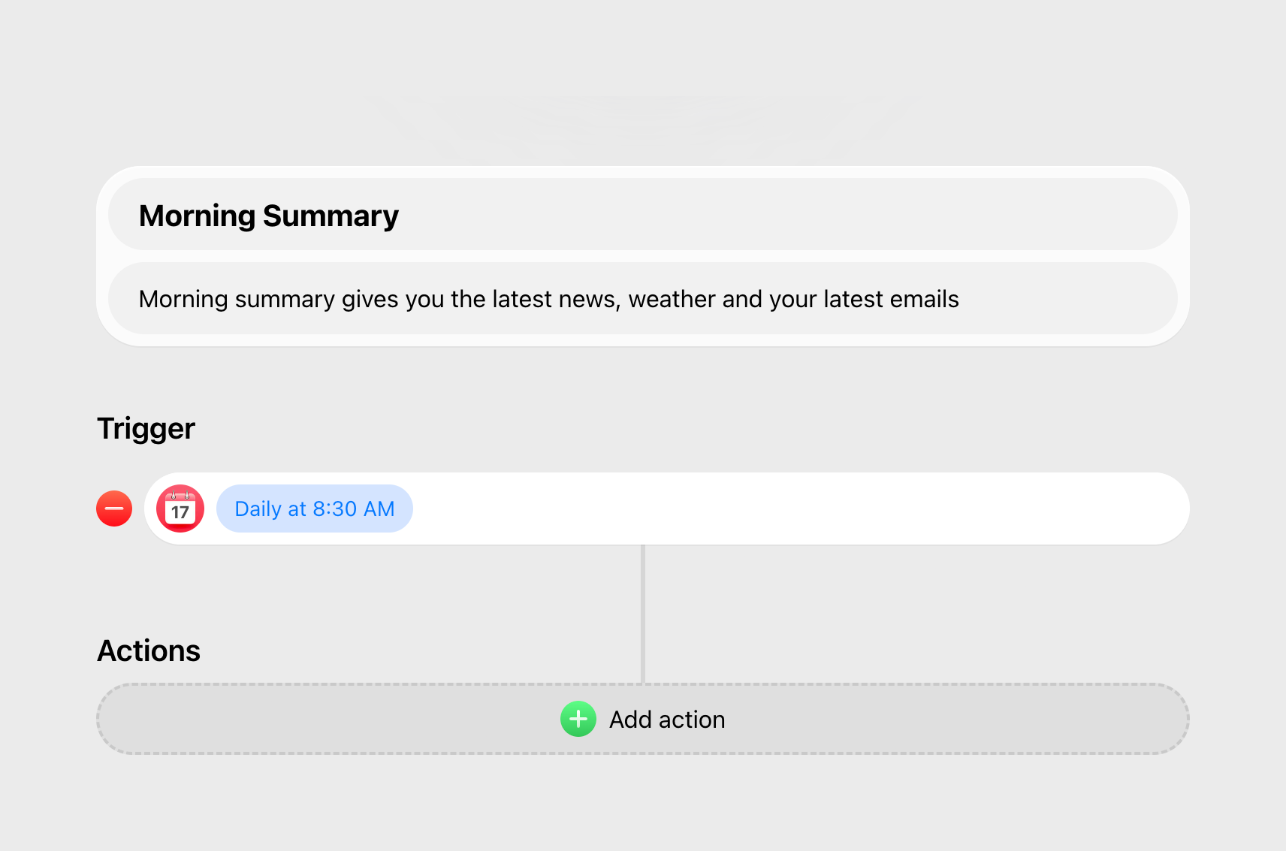Image resolution: width=1286 pixels, height=851 pixels.
Task: Click the Add action button label
Action: click(x=667, y=720)
